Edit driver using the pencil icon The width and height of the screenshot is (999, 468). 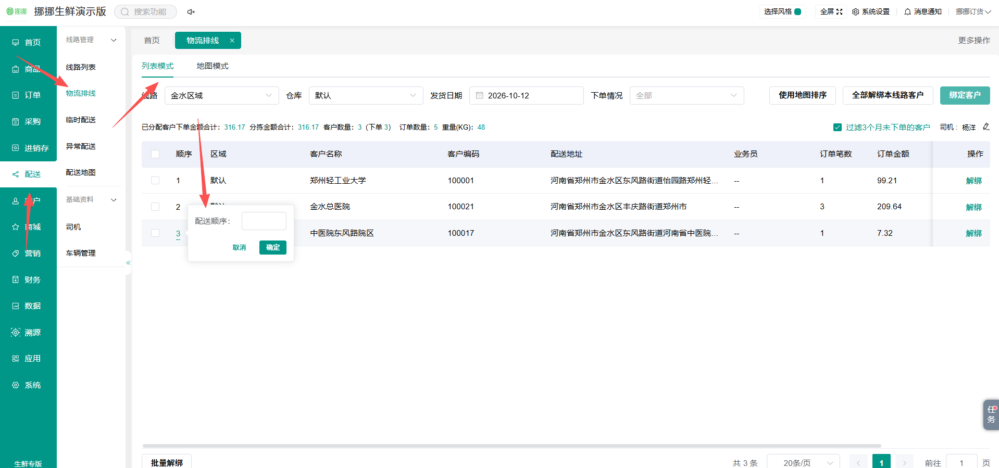tap(986, 127)
